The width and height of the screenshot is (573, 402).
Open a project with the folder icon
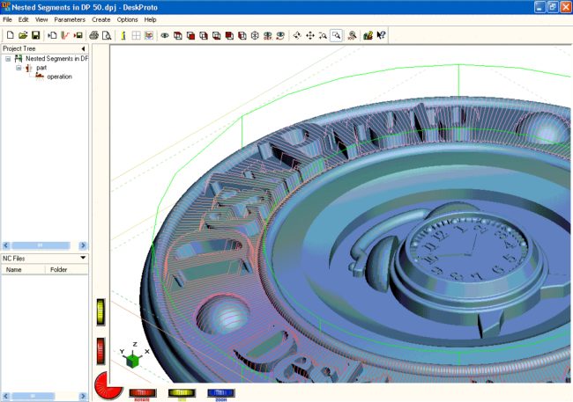(x=23, y=35)
